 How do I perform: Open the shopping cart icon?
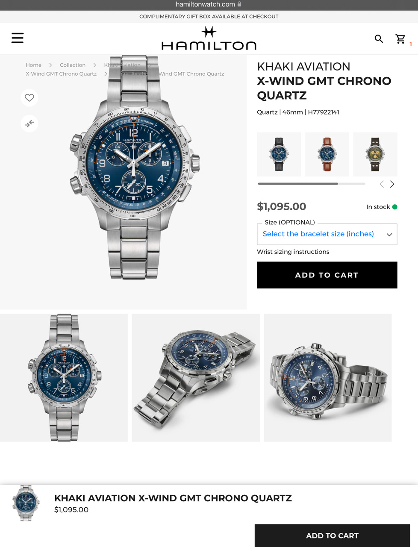[x=400, y=39]
